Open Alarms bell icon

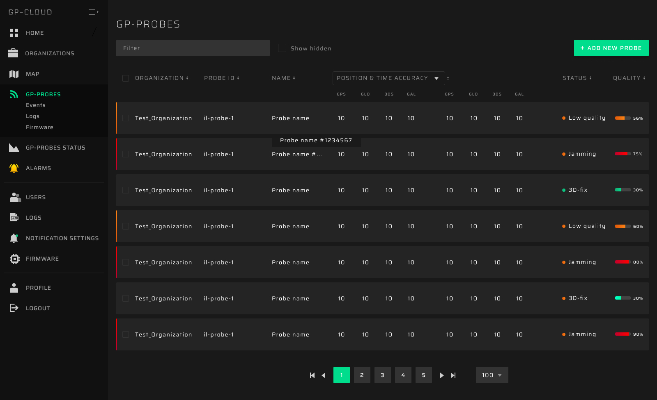tap(14, 168)
